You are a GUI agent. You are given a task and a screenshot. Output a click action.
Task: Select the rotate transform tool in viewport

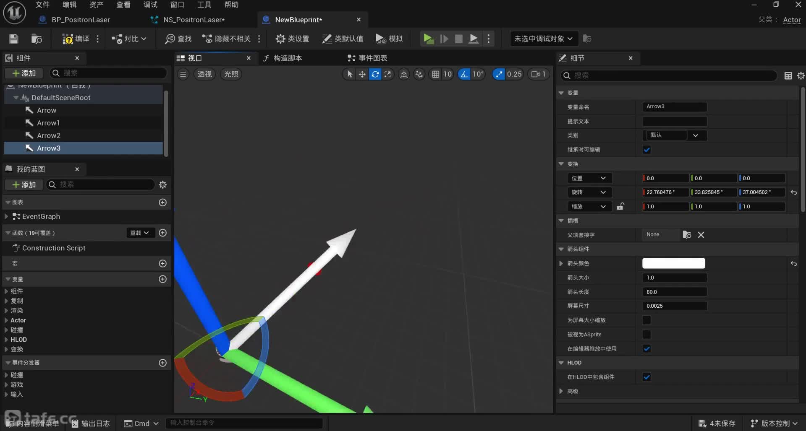coord(375,74)
